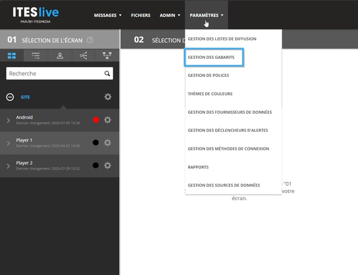Switch to the grid view tab icon

click(12, 56)
